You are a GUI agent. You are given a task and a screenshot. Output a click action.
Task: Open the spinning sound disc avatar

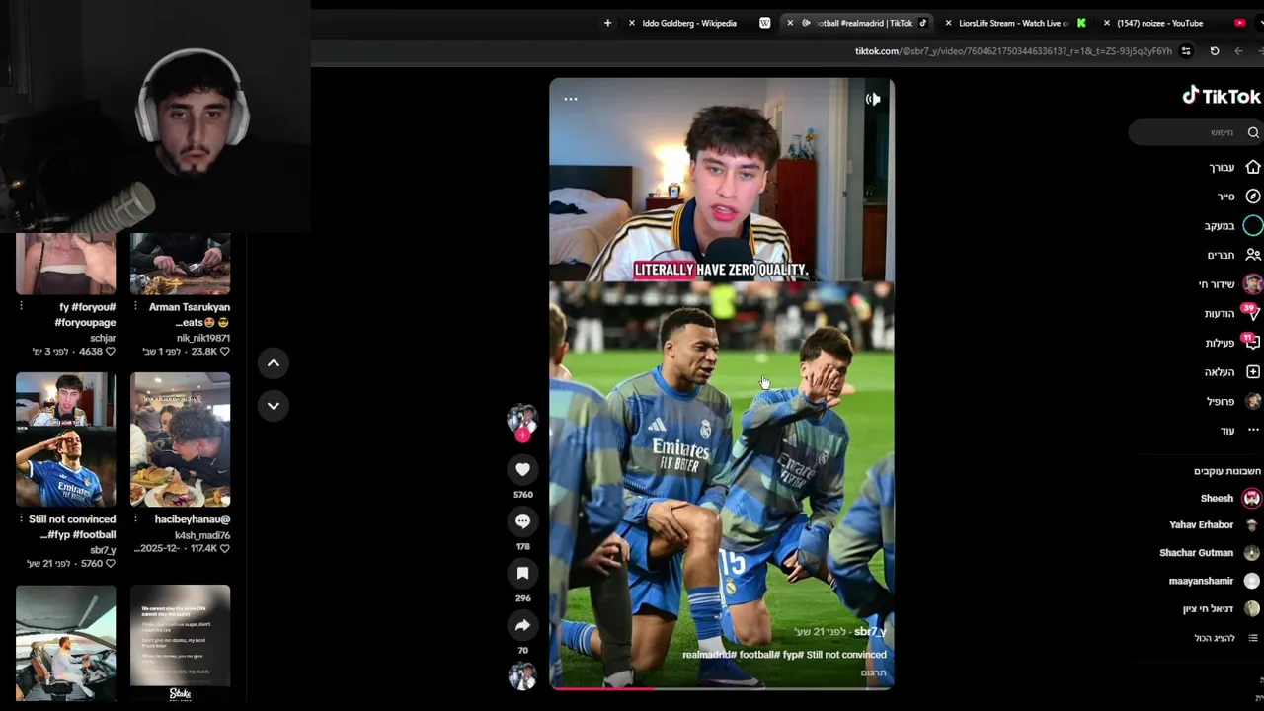(522, 675)
